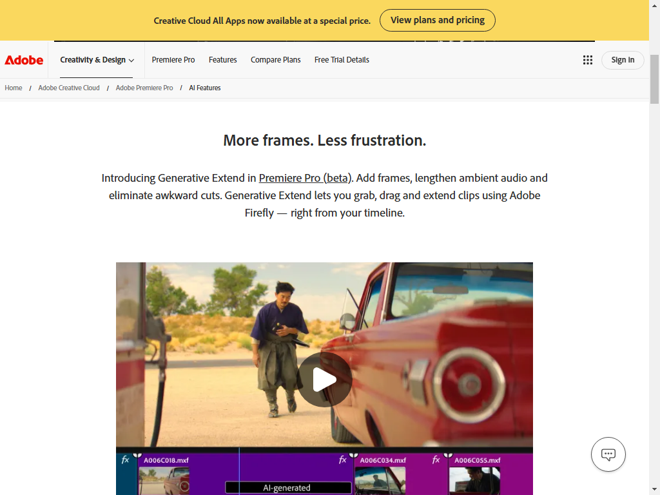Click the fx icon beside A006C055.mxf
660x495 pixels.
tap(436, 460)
